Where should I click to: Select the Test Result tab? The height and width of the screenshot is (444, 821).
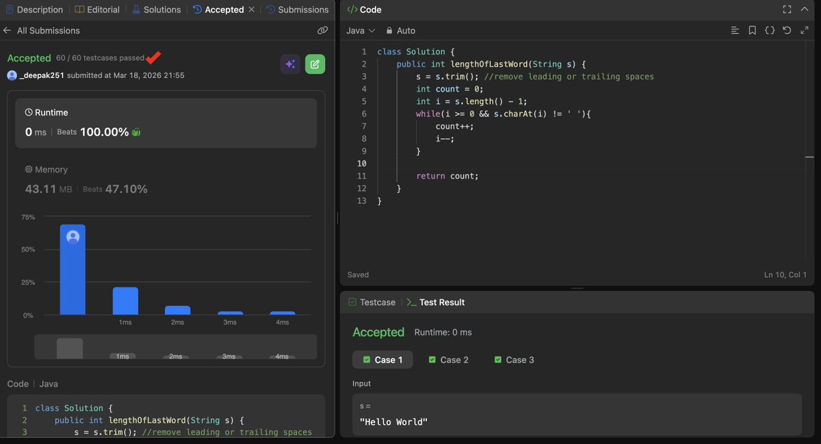point(436,302)
